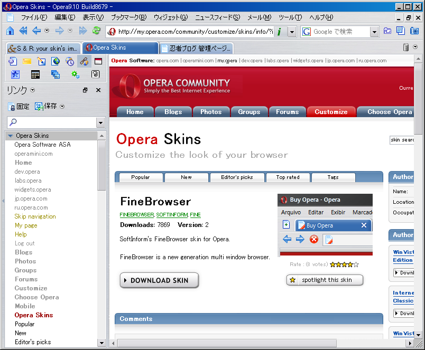Screen dimensions: 425x350
Task: Open the Bookmarks star panel icon
Action: (15, 74)
